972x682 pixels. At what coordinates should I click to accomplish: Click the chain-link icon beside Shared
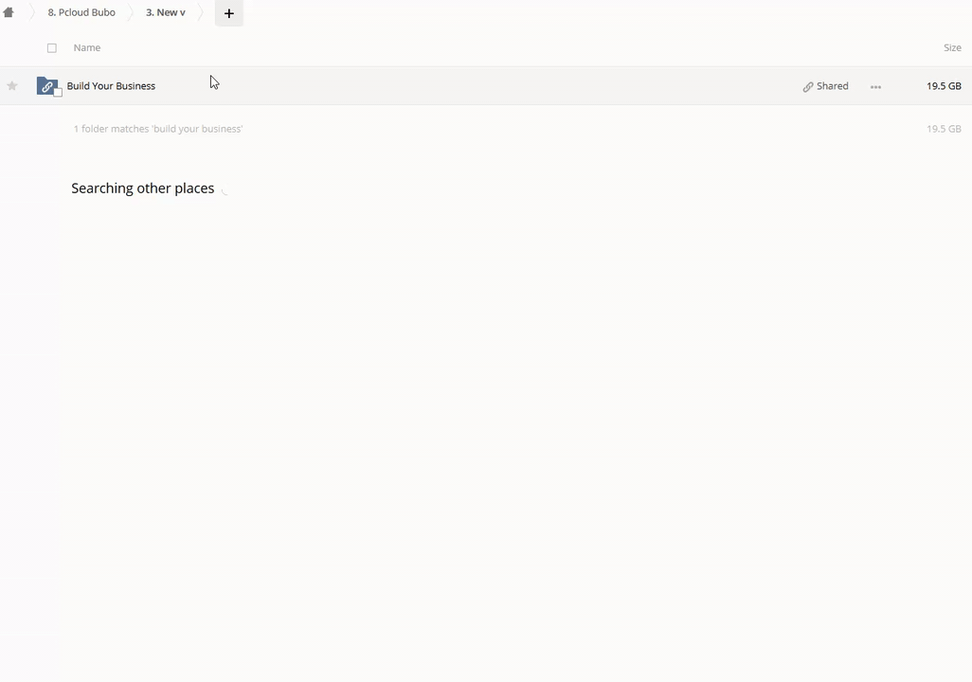808,86
